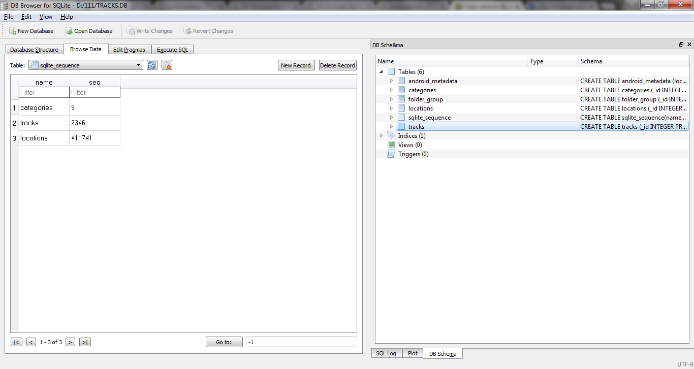This screenshot has width=694, height=369.
Task: Expand the Indices (1) tree node
Action: (x=382, y=136)
